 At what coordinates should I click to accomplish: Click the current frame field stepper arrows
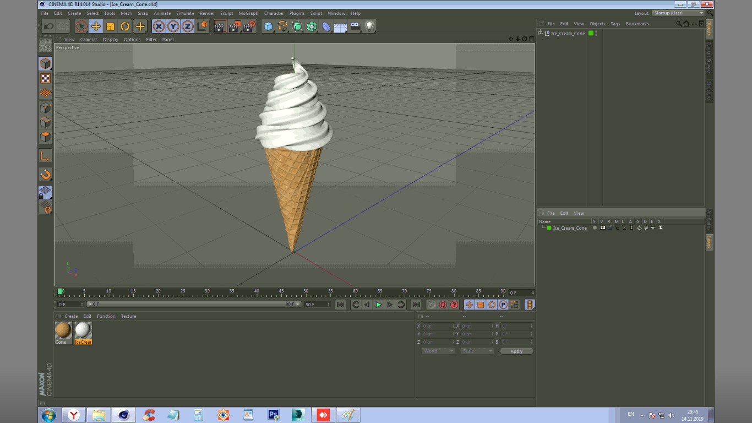tap(532, 292)
